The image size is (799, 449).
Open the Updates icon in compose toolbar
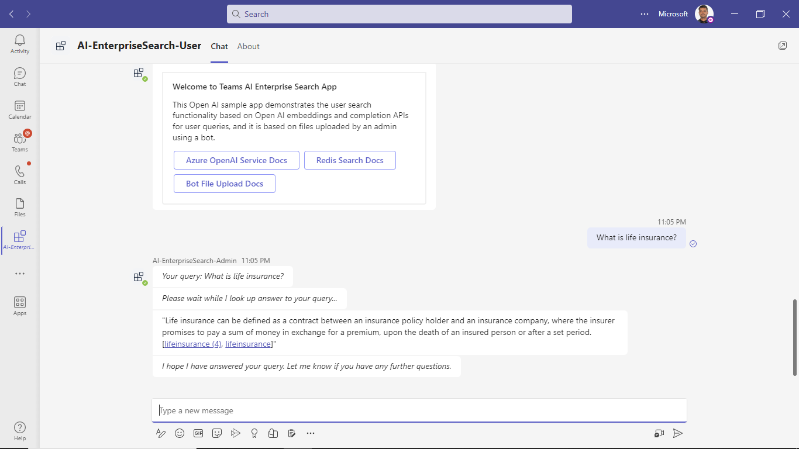coord(292,433)
